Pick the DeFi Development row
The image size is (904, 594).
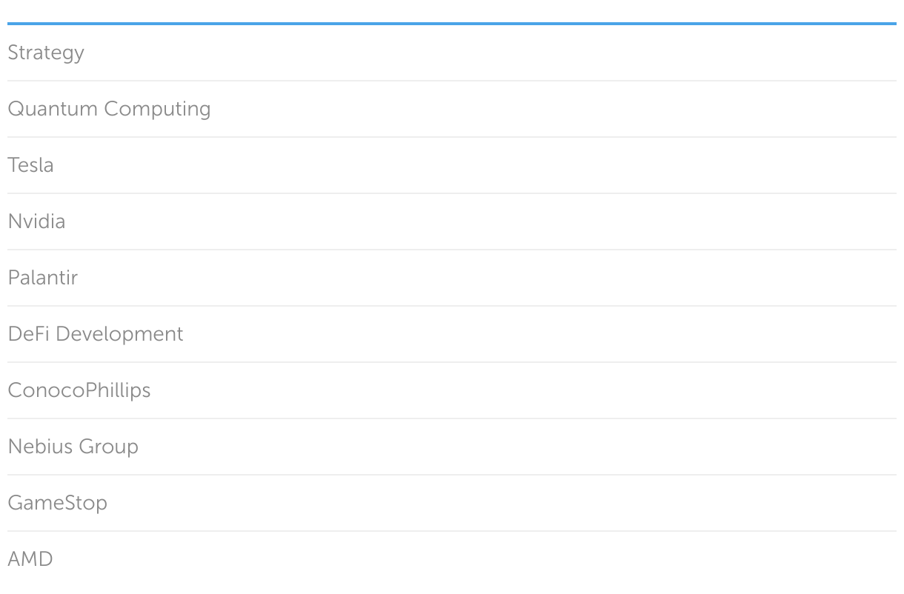click(x=95, y=334)
